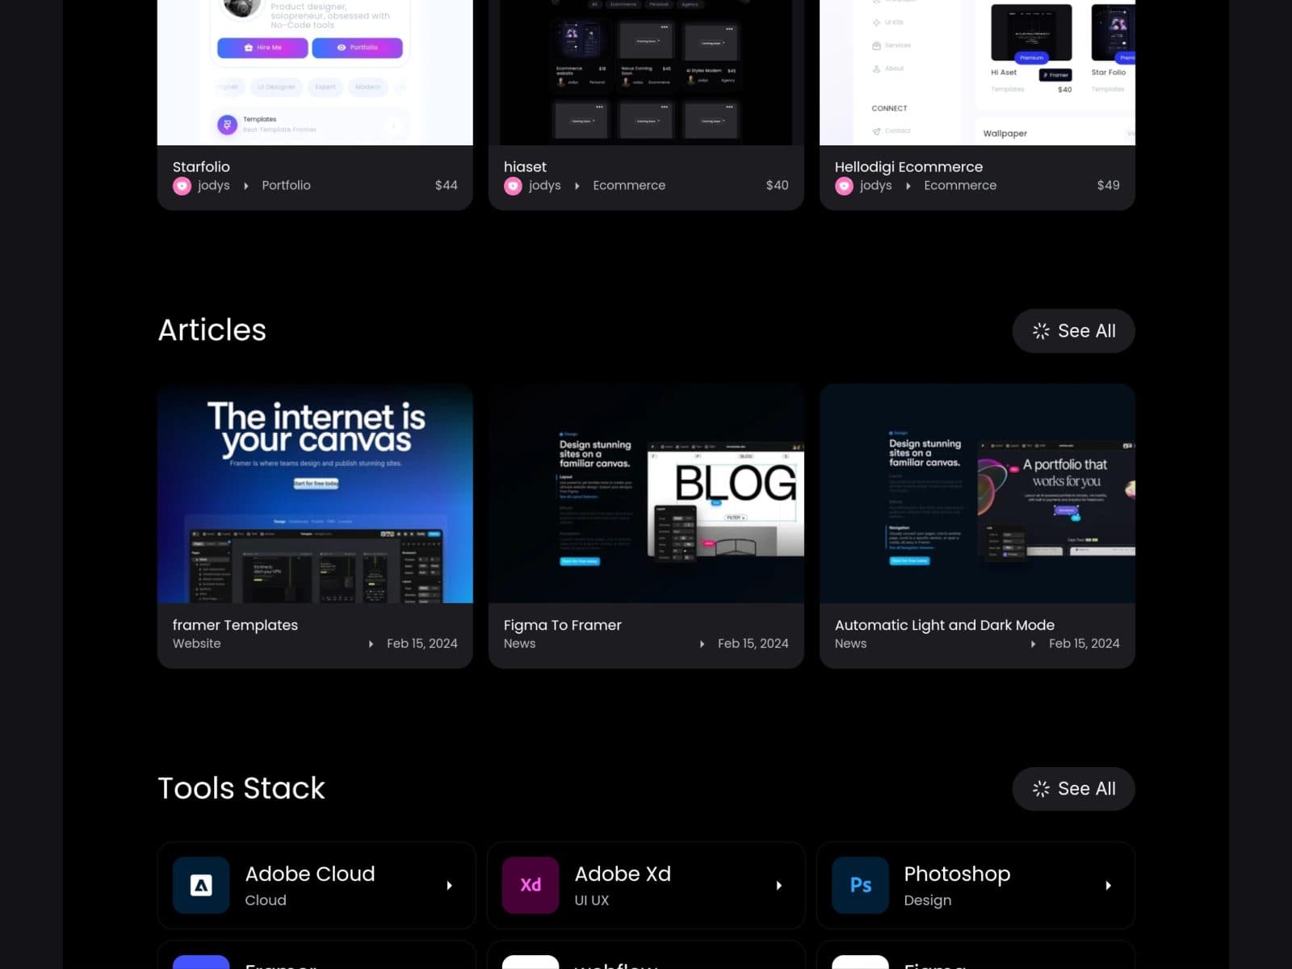Click the jodys author name on hiaset

point(545,186)
